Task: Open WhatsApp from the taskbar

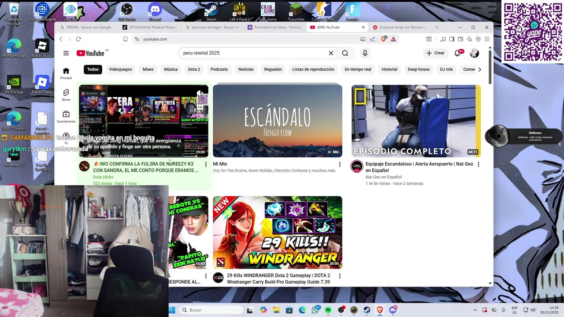Action: [315, 310]
